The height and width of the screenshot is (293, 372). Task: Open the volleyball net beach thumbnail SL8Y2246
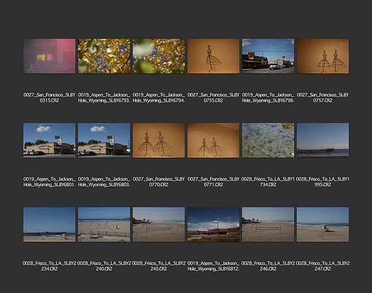tap(268, 225)
